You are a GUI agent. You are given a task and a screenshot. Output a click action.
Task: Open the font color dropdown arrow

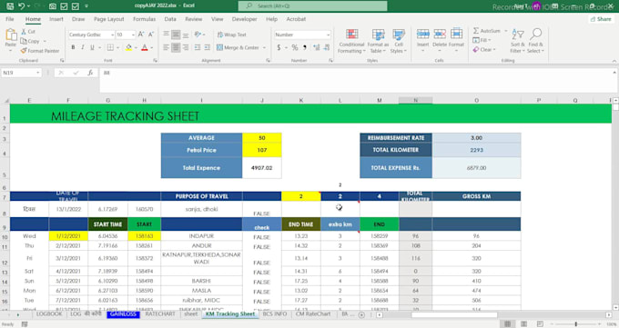coord(152,48)
